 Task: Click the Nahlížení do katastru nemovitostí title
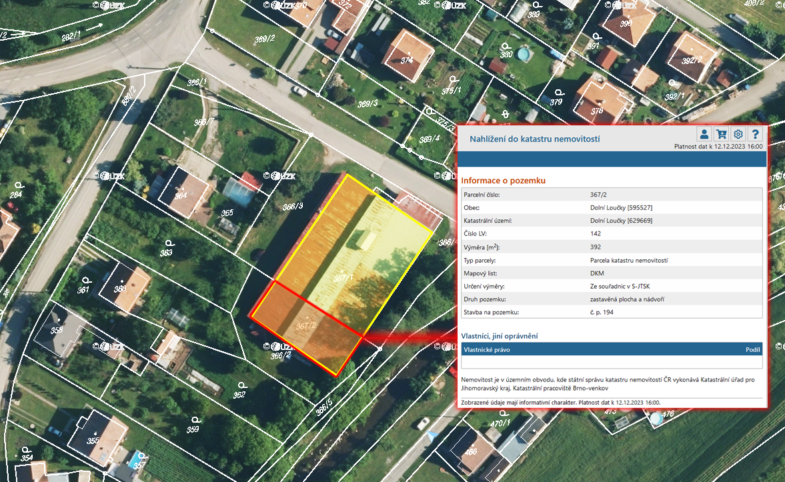[x=535, y=139]
